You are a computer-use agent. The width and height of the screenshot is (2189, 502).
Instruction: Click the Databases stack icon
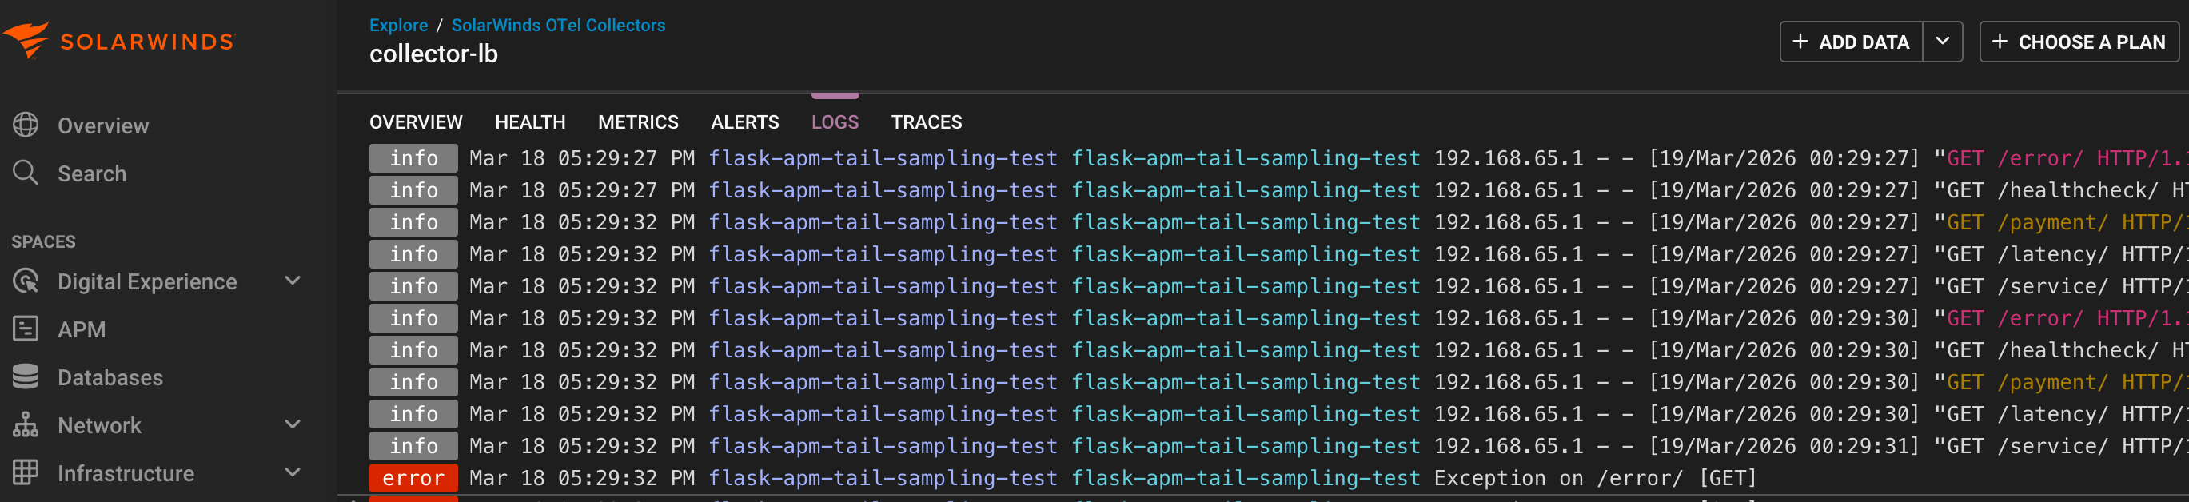tap(26, 376)
